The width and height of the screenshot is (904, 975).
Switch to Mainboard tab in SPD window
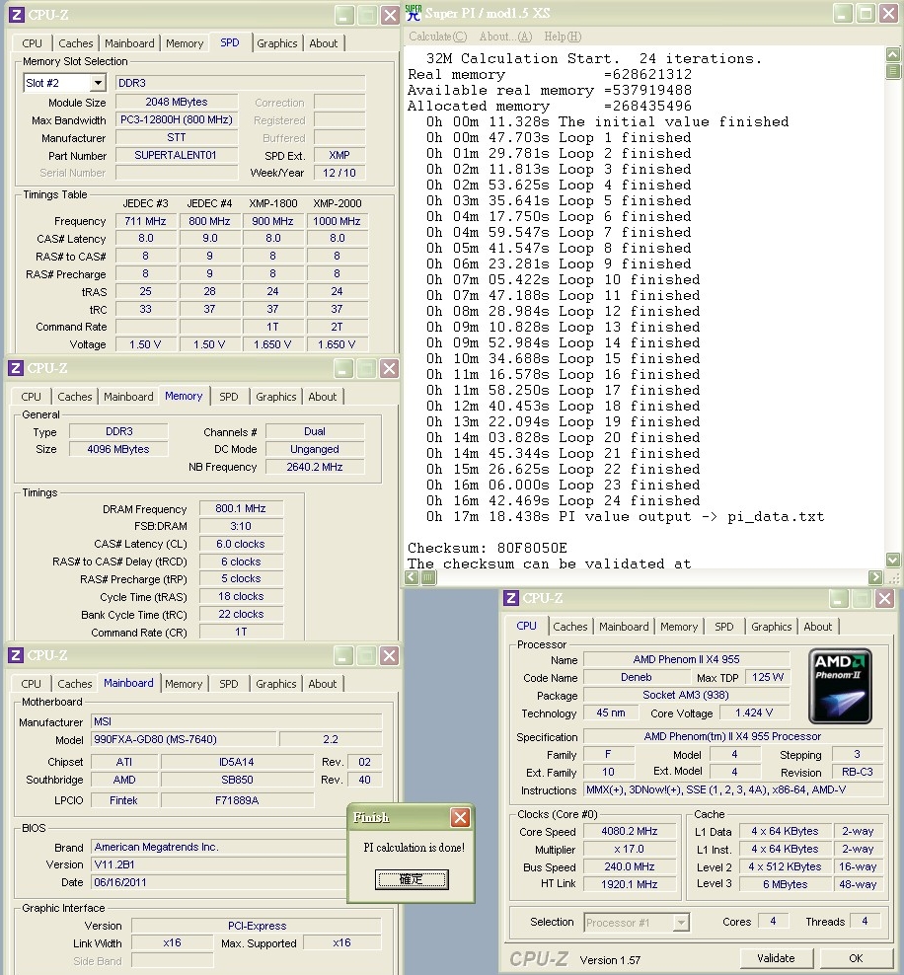coord(129,43)
